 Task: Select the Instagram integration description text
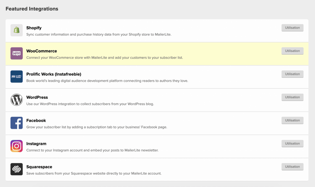pyautogui.click(x=92, y=150)
